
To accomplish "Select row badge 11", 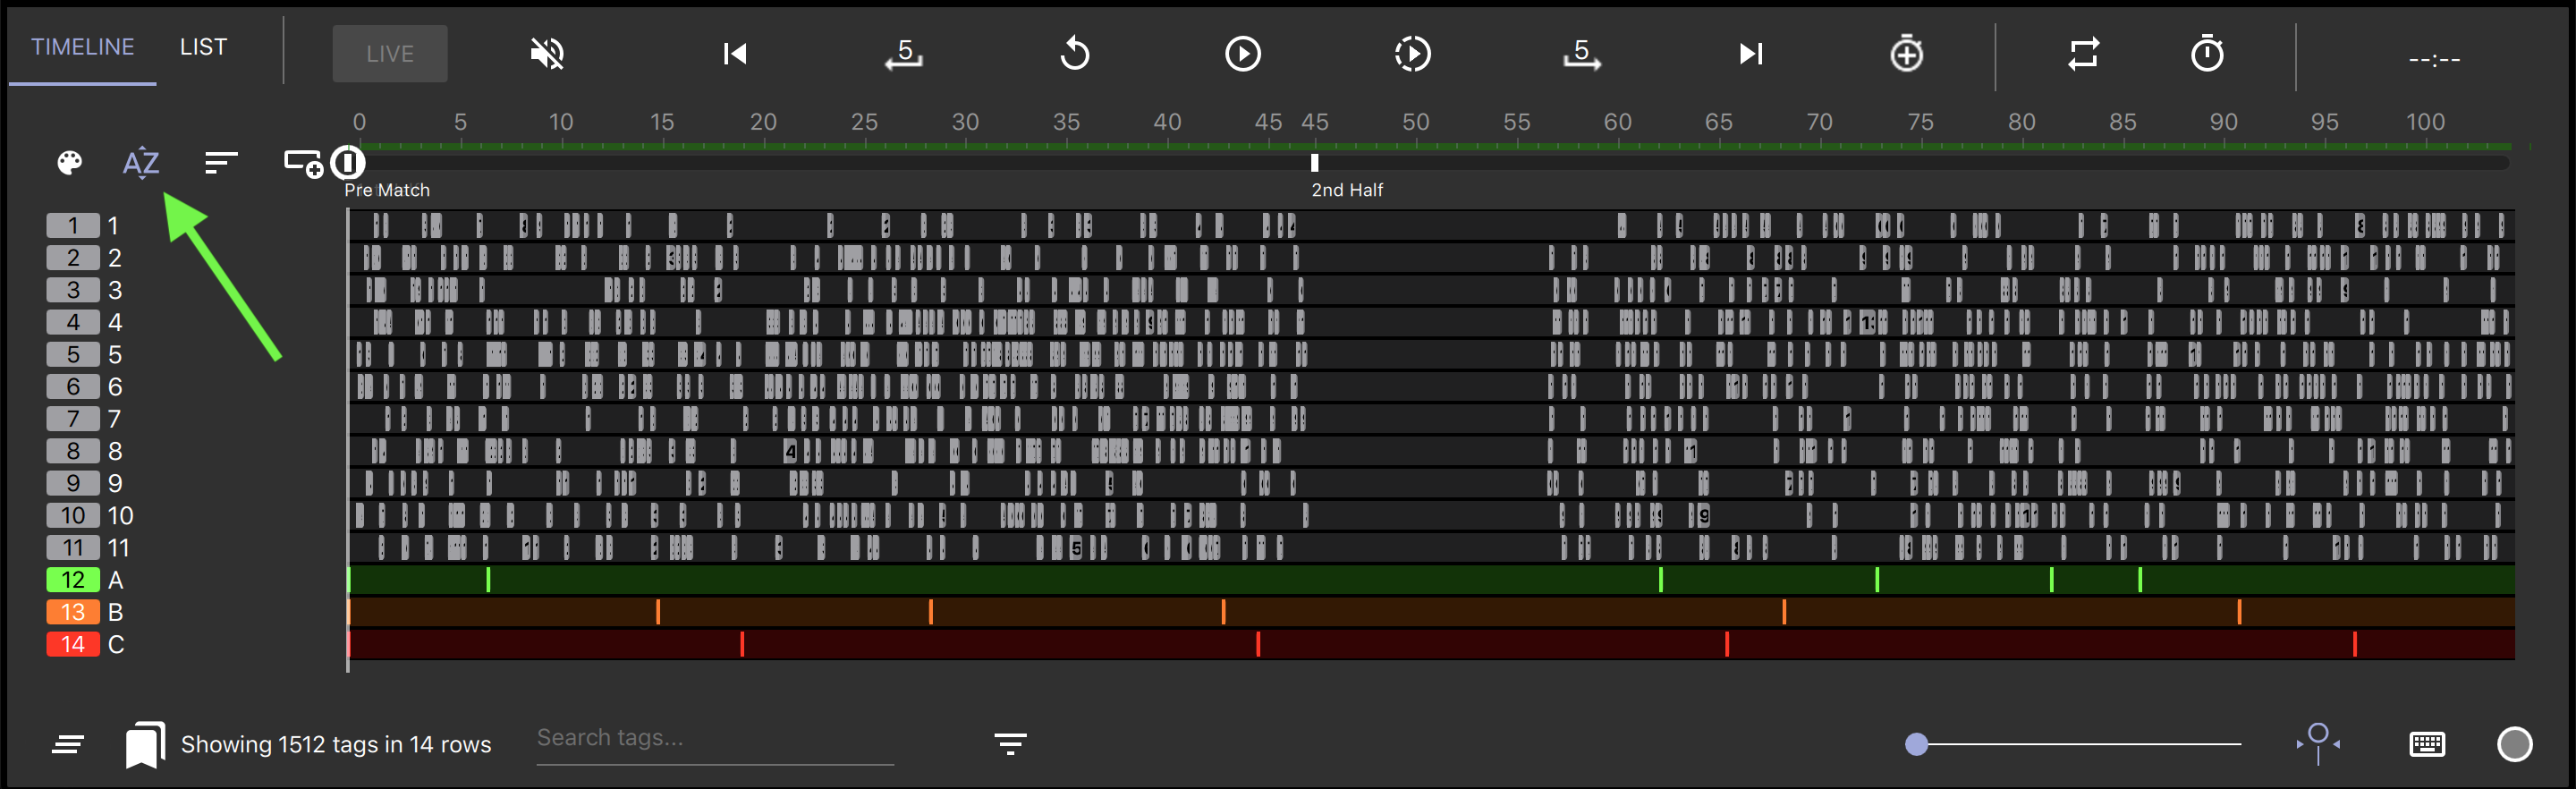I will pos(73,548).
